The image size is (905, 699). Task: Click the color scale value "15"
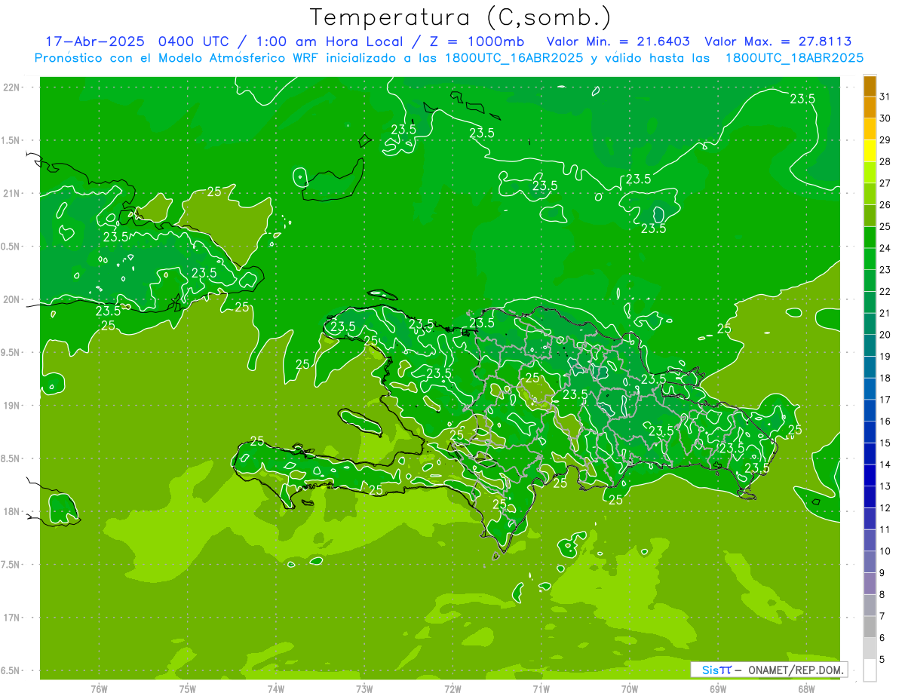885,443
